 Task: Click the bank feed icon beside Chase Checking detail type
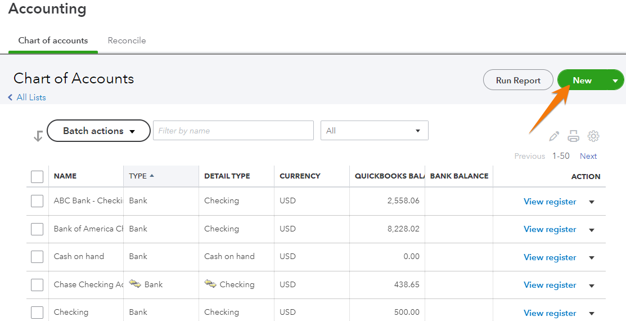pos(210,284)
